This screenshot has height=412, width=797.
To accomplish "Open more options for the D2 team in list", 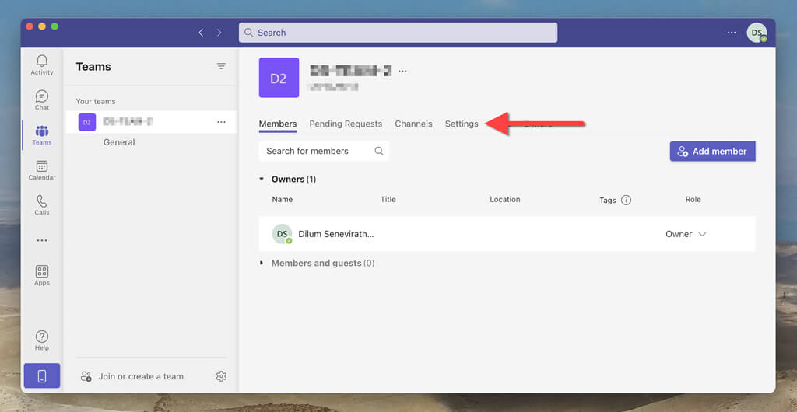I will (x=221, y=122).
